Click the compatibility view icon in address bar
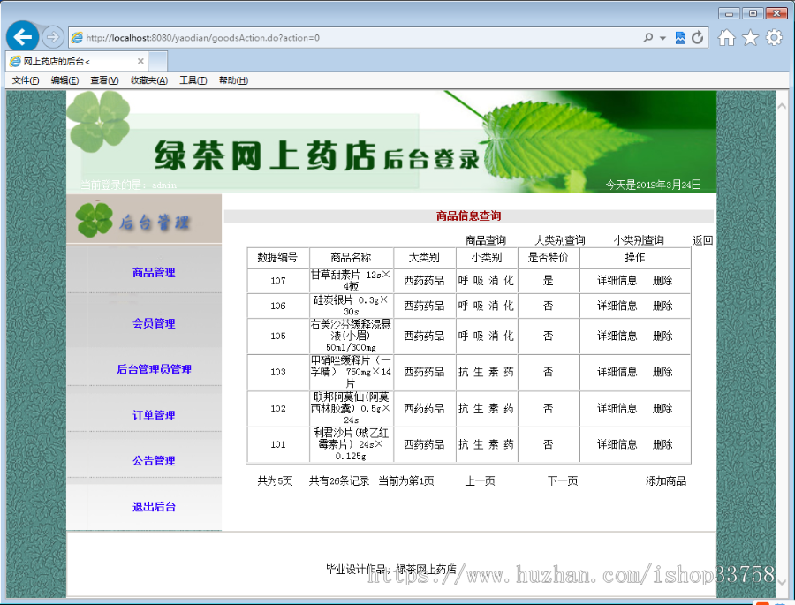 (678, 37)
